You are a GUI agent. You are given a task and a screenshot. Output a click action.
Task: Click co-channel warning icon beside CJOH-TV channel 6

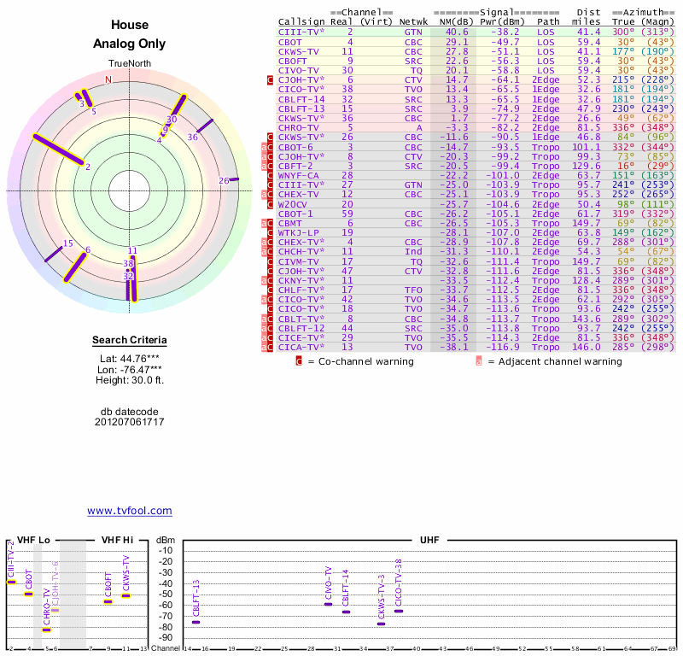270,79
